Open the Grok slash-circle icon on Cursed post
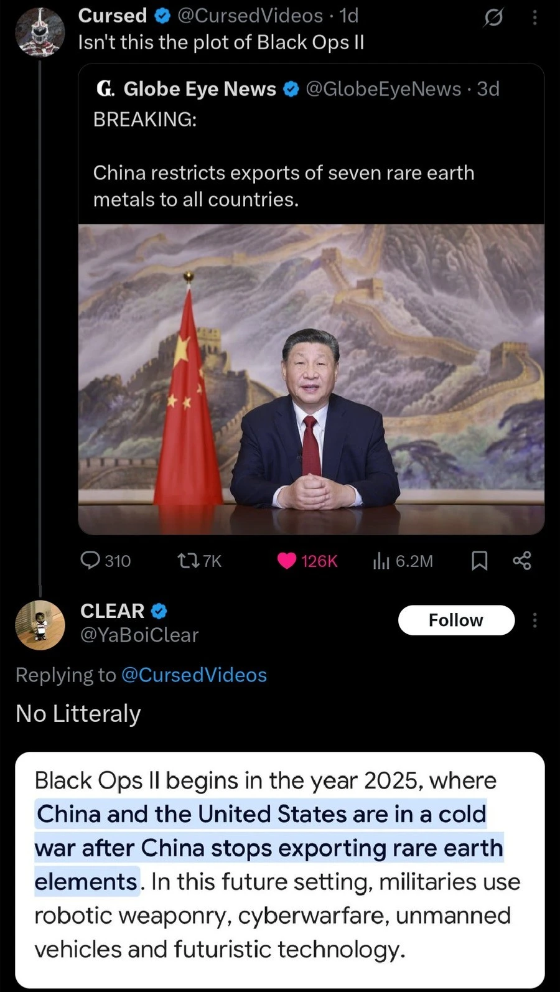560x992 pixels. (x=493, y=19)
